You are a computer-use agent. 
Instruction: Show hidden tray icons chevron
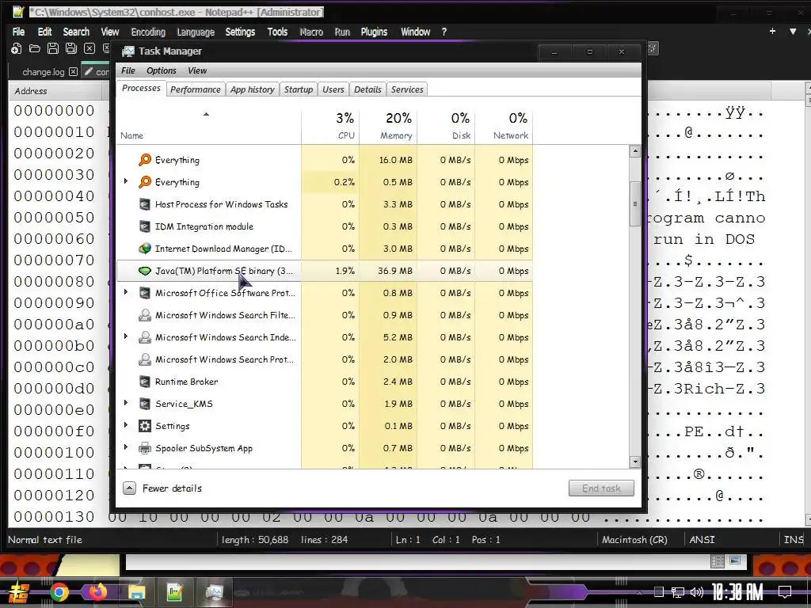point(640,592)
